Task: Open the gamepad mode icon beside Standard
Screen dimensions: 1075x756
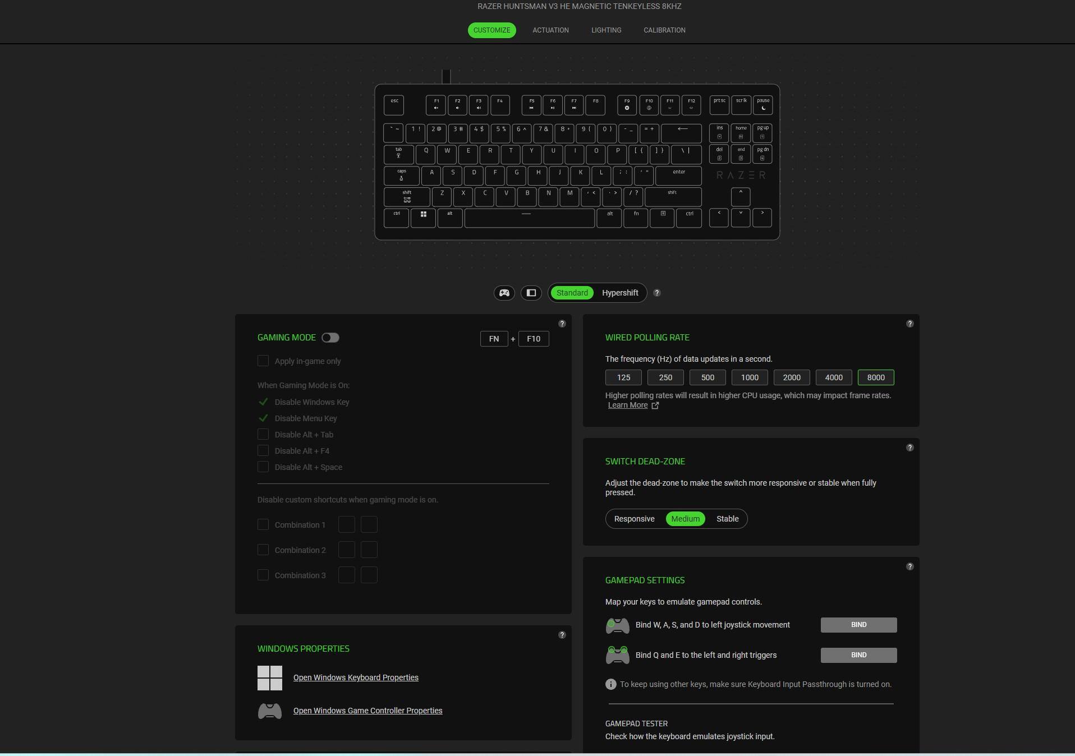Action: [504, 293]
